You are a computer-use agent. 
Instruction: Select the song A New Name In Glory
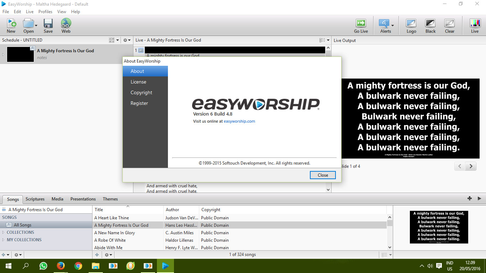(239, 233)
